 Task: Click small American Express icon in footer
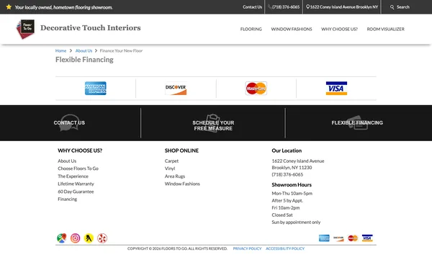324,238
